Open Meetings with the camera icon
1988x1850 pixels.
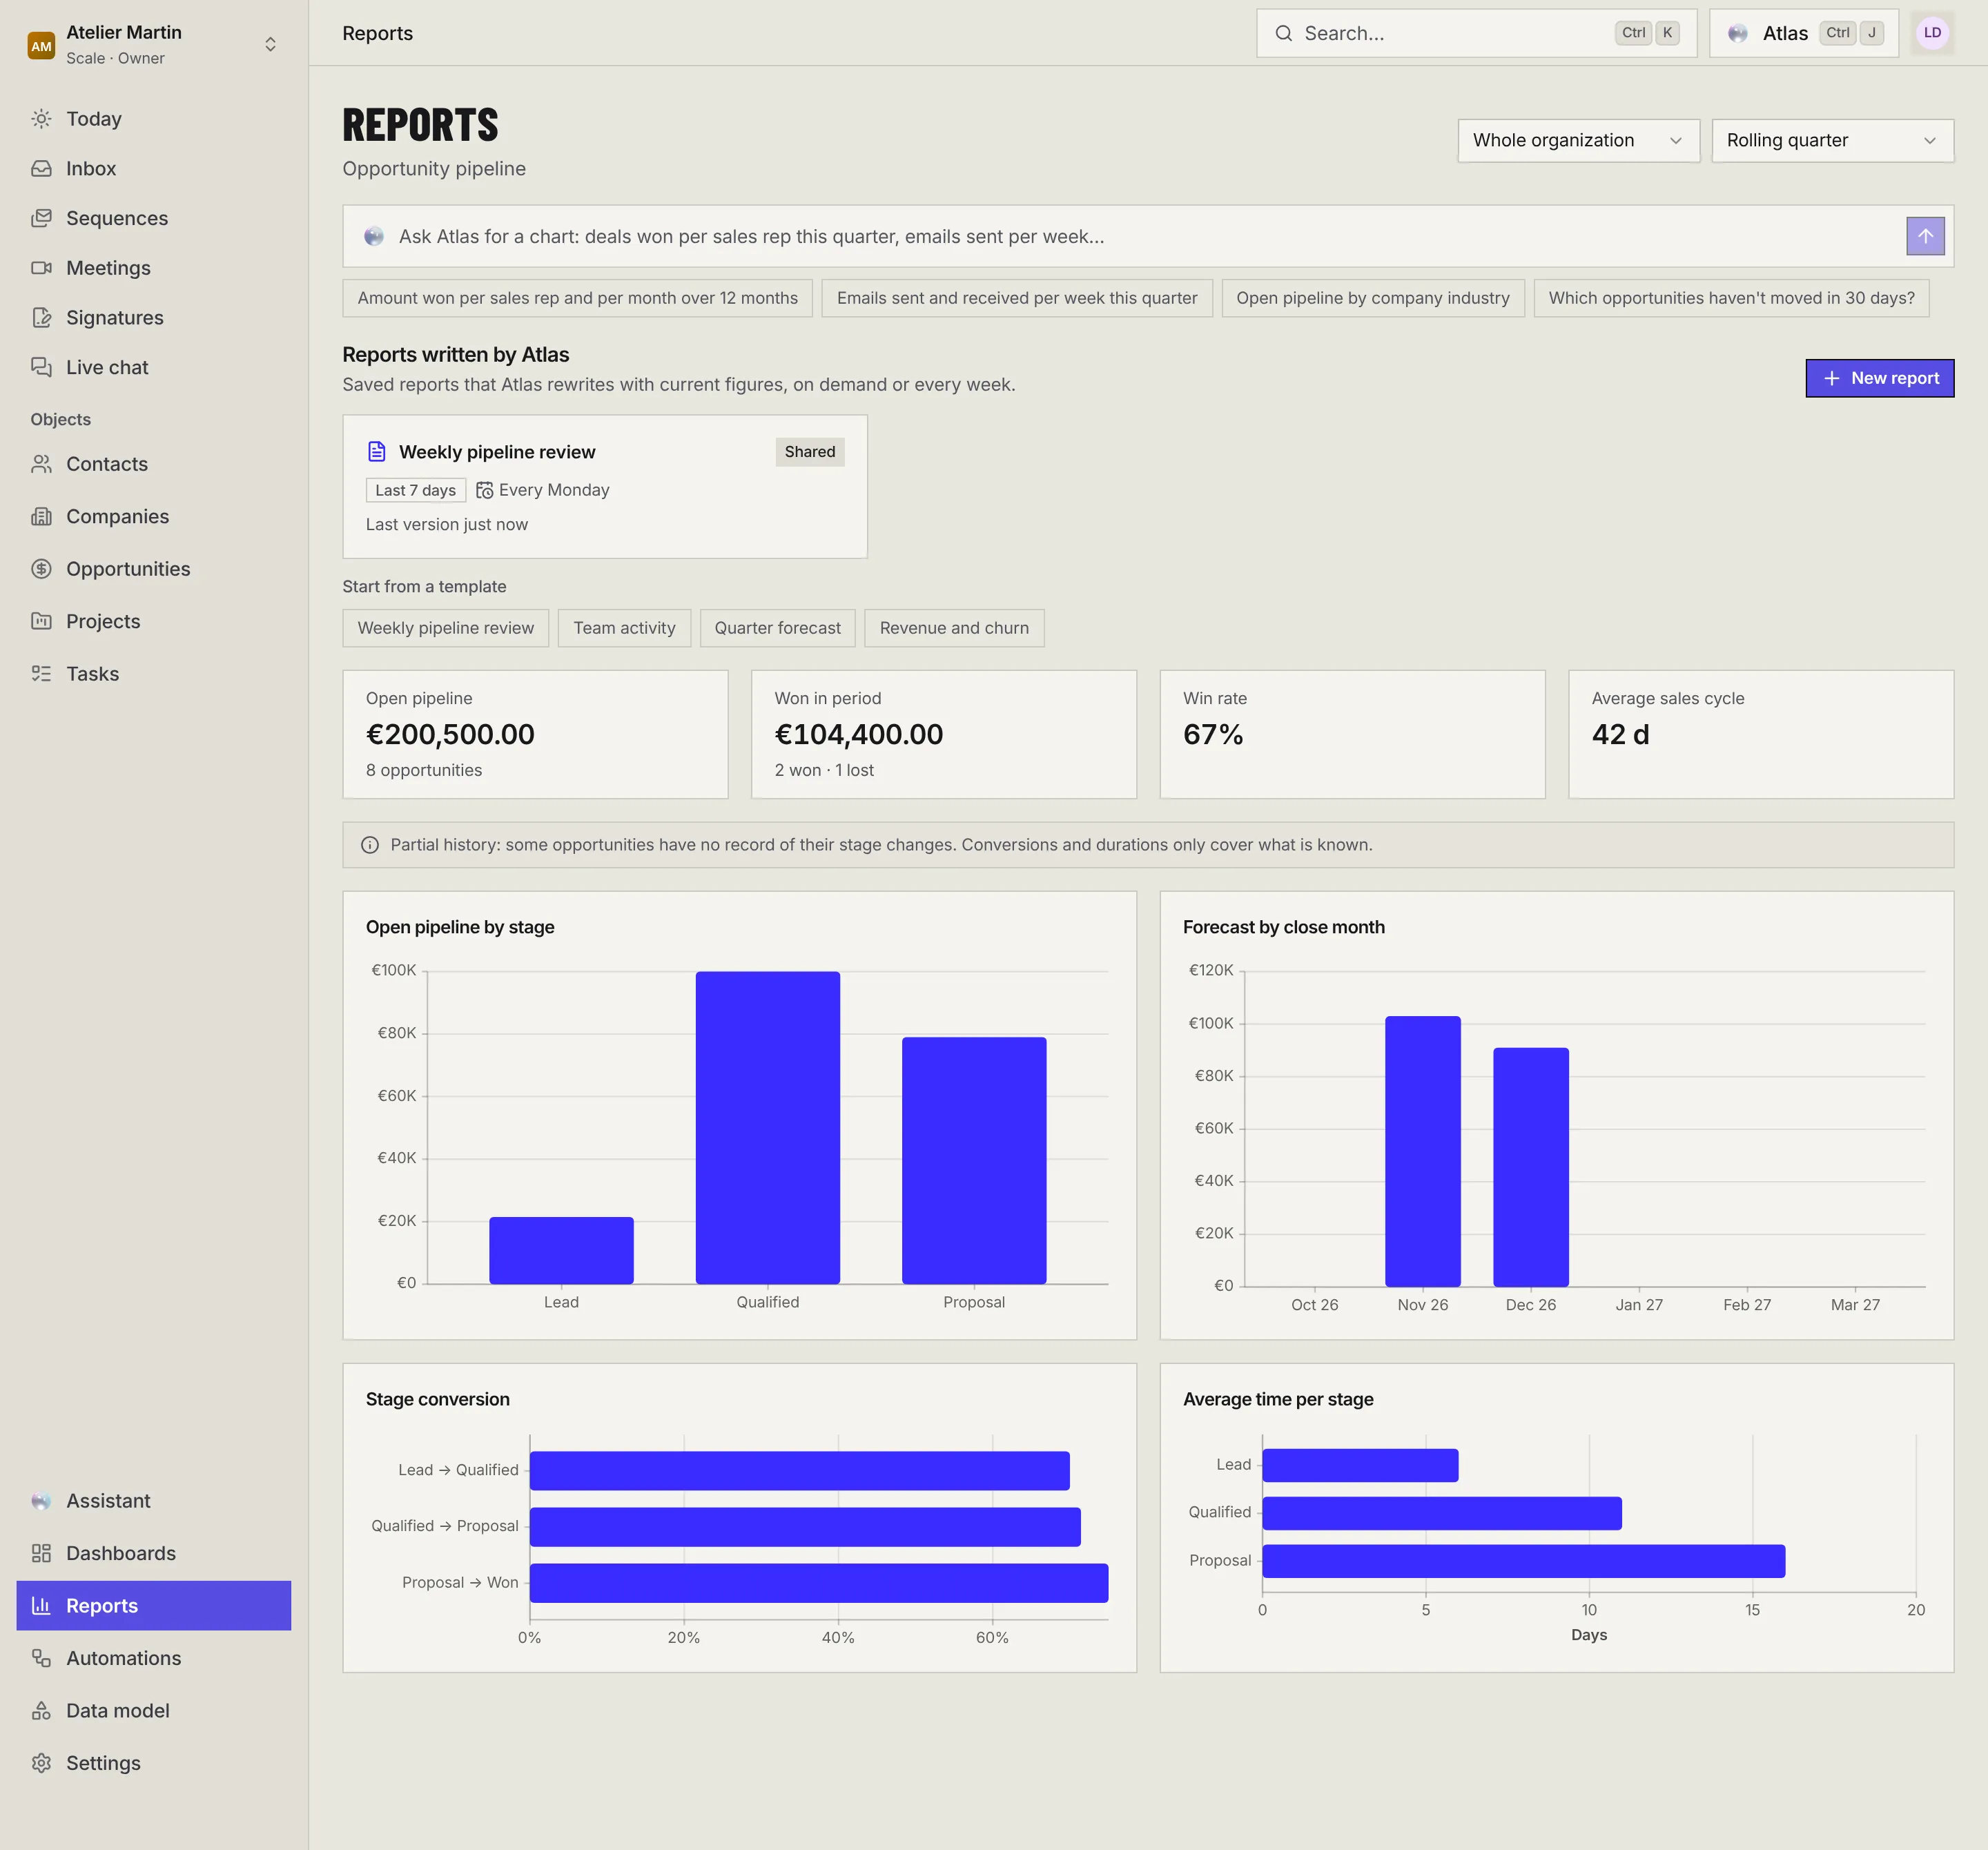(153, 268)
